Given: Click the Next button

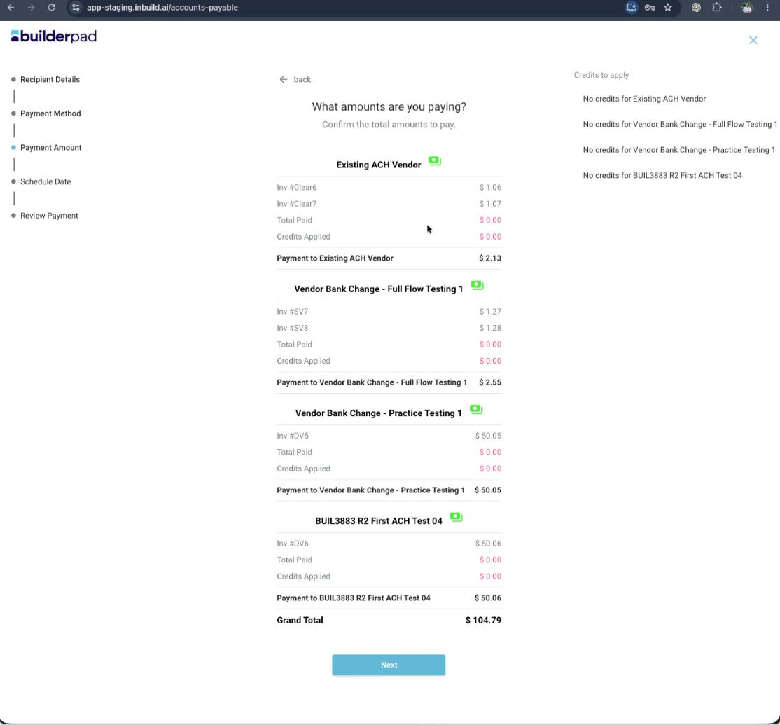Looking at the screenshot, I should (389, 665).
